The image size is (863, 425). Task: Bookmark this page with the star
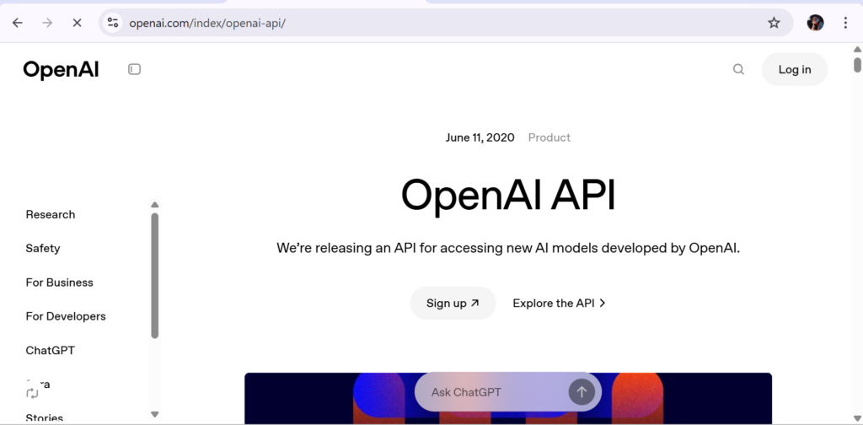coord(774,23)
